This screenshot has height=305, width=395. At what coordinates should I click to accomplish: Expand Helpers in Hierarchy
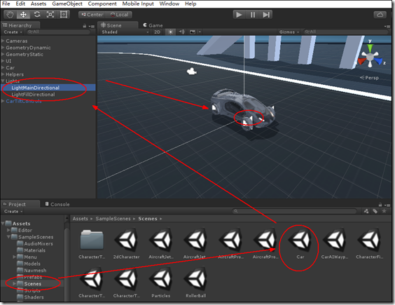tap(3, 74)
